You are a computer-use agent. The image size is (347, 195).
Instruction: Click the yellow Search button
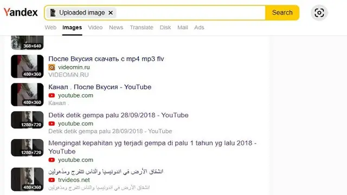[282, 12]
